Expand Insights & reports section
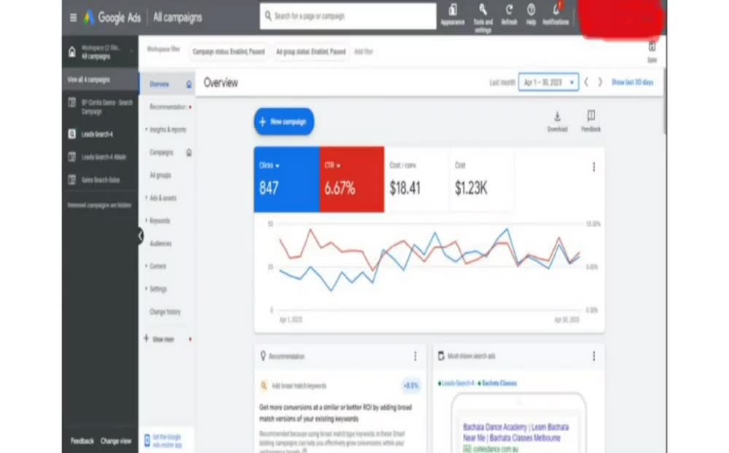This screenshot has height=453, width=729. (165, 130)
